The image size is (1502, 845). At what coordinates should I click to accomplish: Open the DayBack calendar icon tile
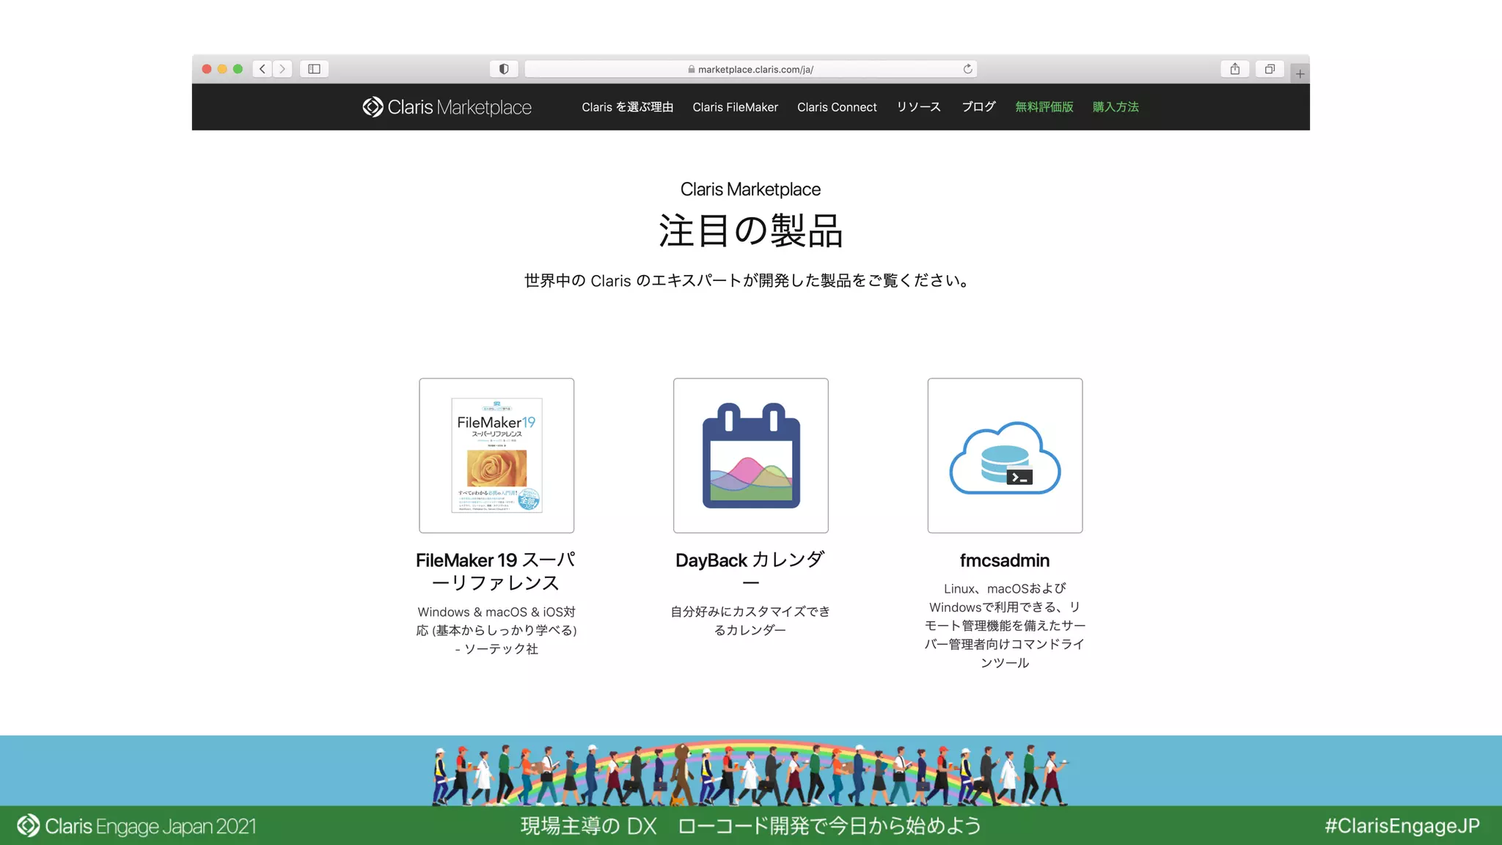751,456
